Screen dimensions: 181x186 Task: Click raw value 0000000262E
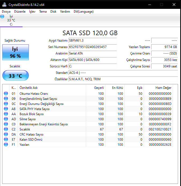tap(160, 145)
